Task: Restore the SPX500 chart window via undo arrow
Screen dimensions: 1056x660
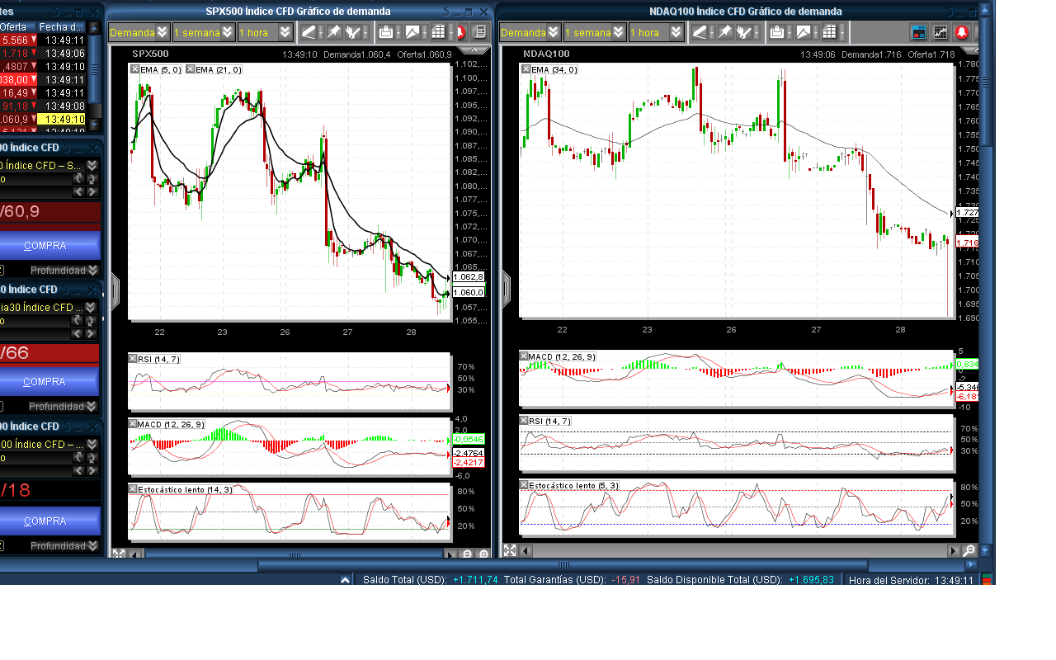Action: [446, 12]
